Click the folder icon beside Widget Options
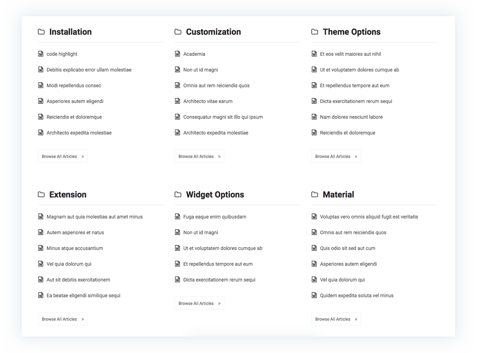Image resolution: width=477 pixels, height=353 pixels. tap(178, 194)
